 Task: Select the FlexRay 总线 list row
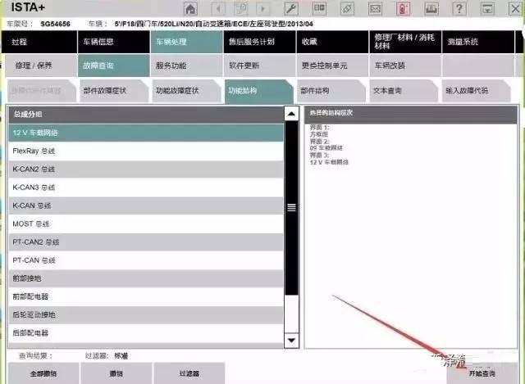(x=146, y=151)
